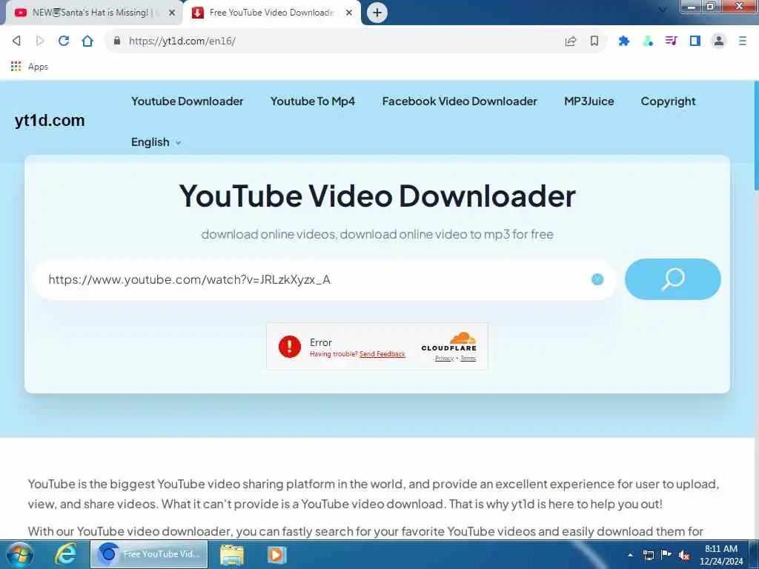Viewport: 759px width, 569px height.
Task: Click the Apps bookmark label
Action: [38, 66]
